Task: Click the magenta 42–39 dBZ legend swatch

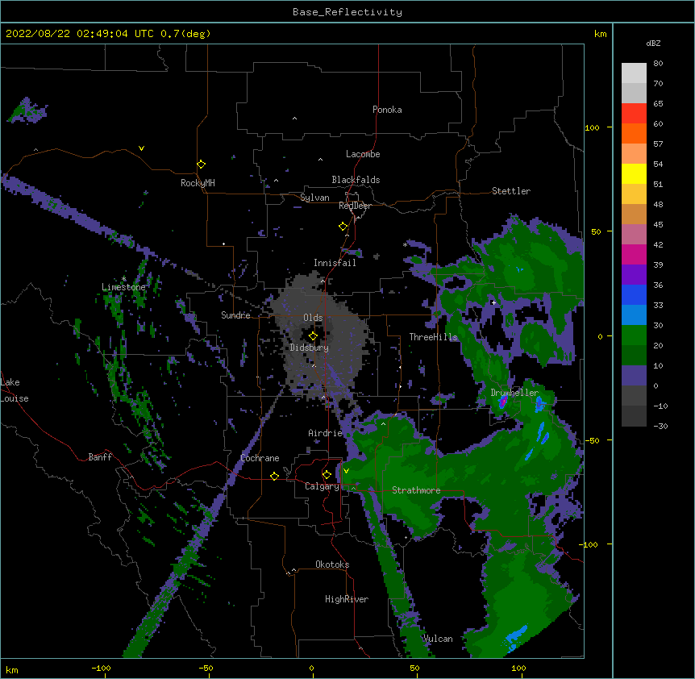Action: [634, 255]
